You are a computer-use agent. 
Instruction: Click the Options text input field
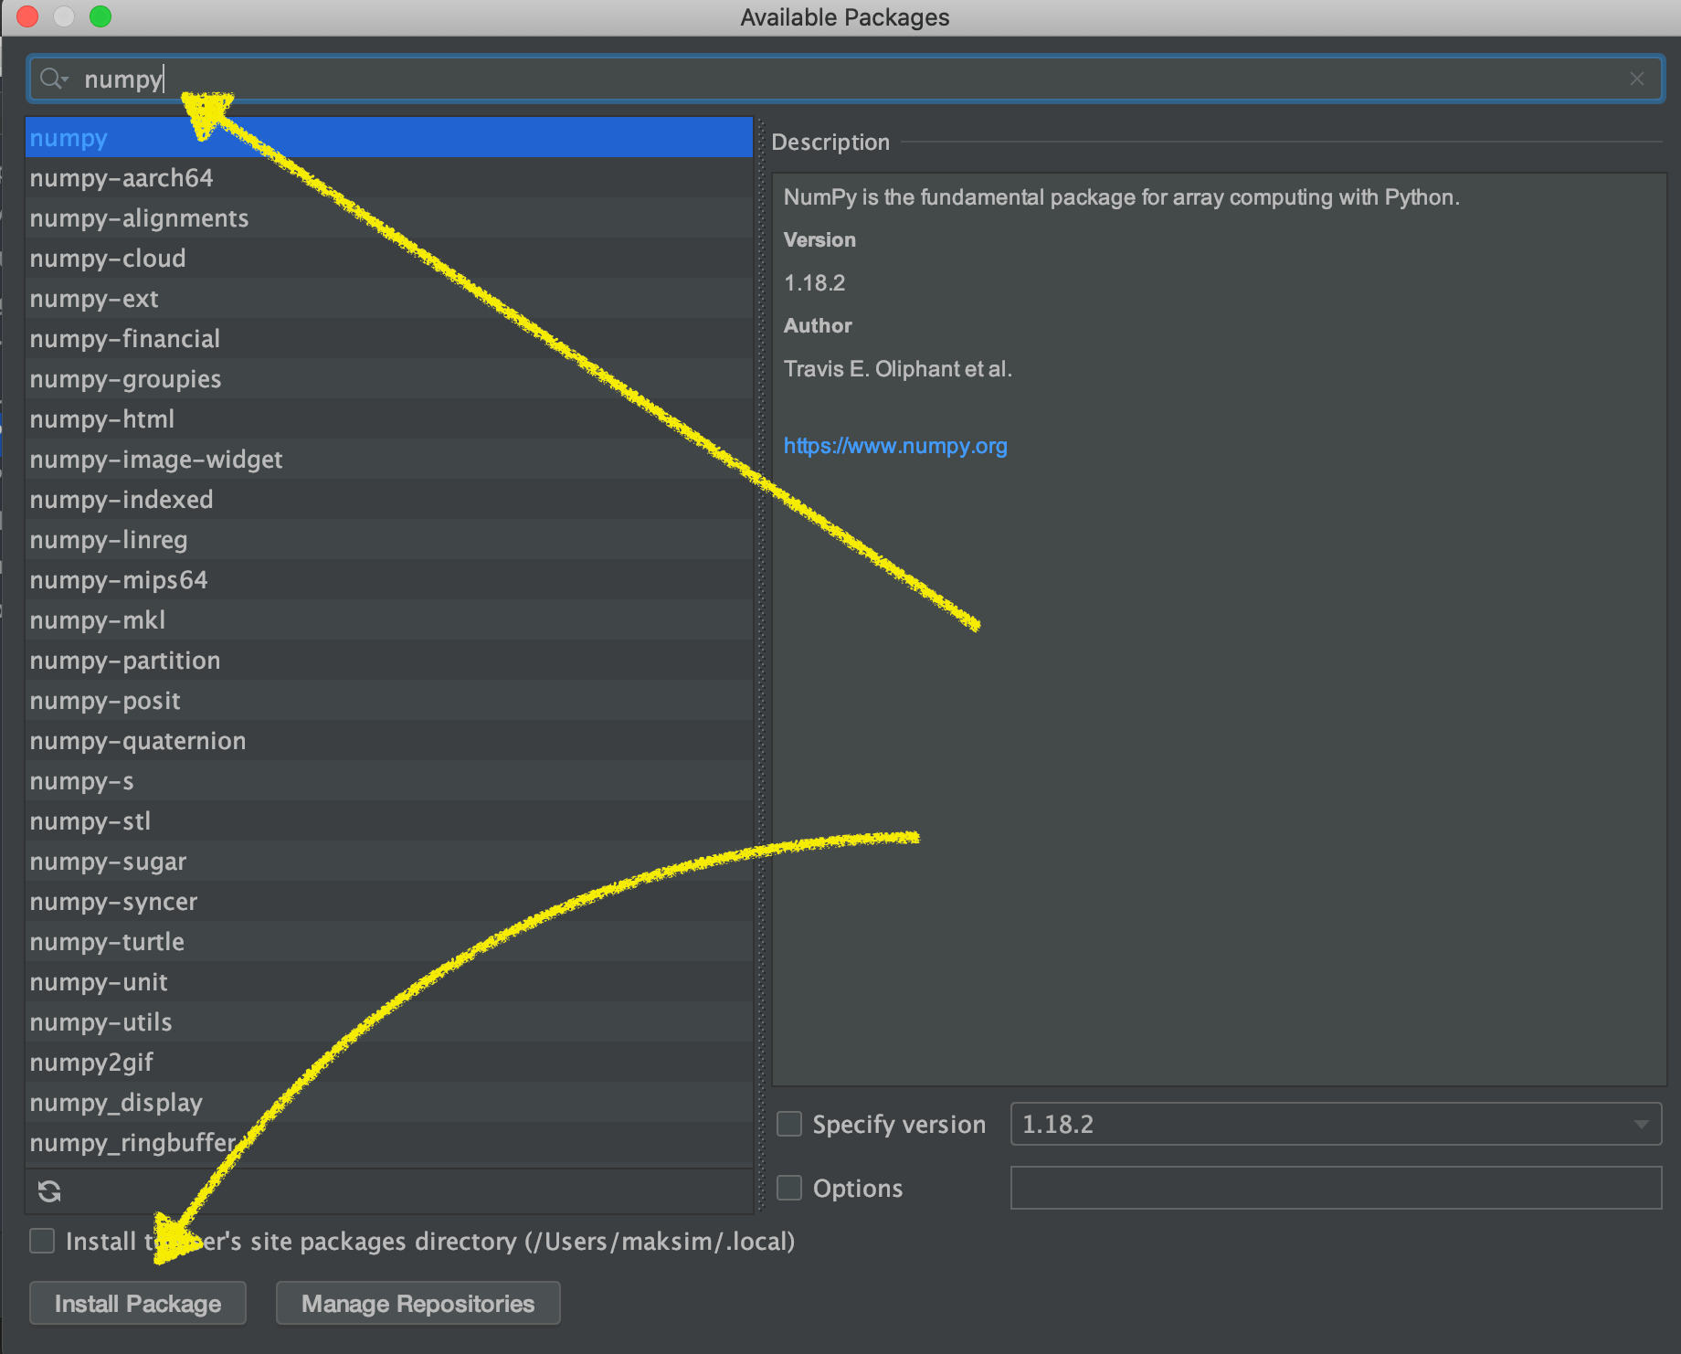1336,1188
